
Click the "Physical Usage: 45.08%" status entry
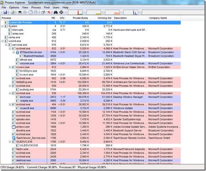tap(92, 167)
